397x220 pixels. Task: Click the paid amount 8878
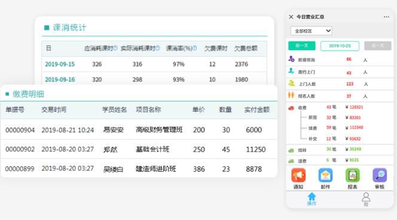pos(254,169)
